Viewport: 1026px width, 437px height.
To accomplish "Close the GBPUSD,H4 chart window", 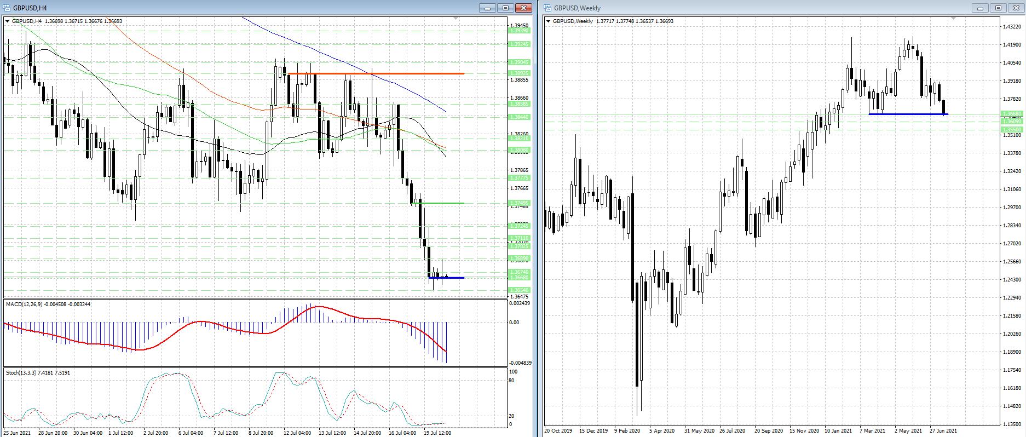I will coord(524,8).
